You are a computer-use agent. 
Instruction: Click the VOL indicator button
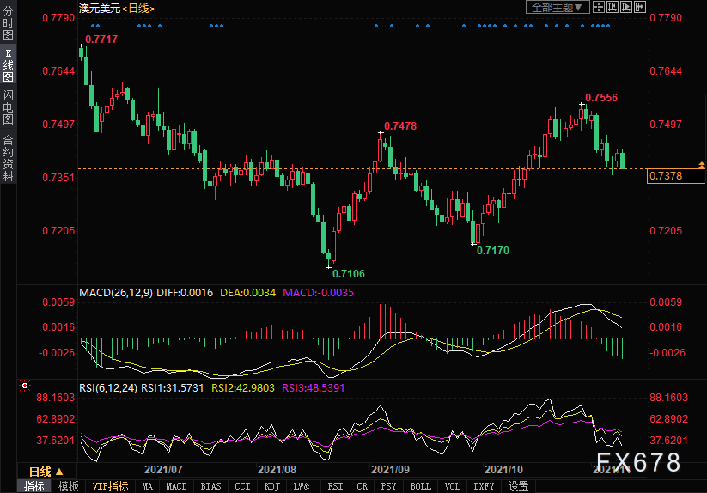pyautogui.click(x=452, y=486)
